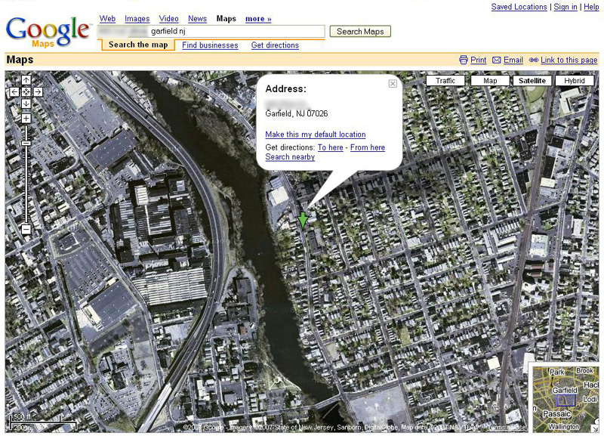Select the Search the map tab
The image size is (604, 436).
point(138,45)
